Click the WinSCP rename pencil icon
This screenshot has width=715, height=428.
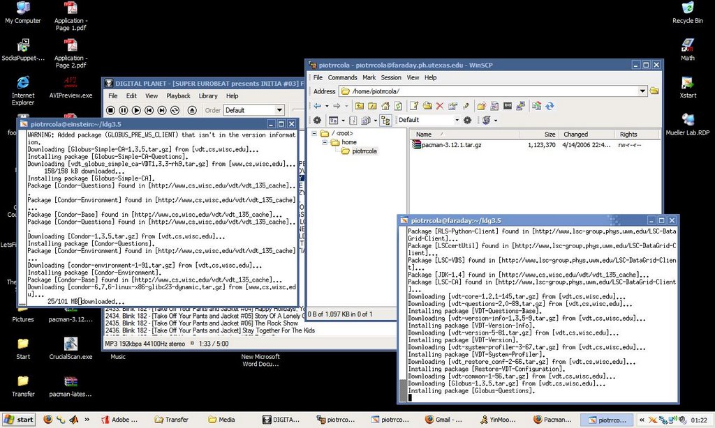(x=466, y=106)
